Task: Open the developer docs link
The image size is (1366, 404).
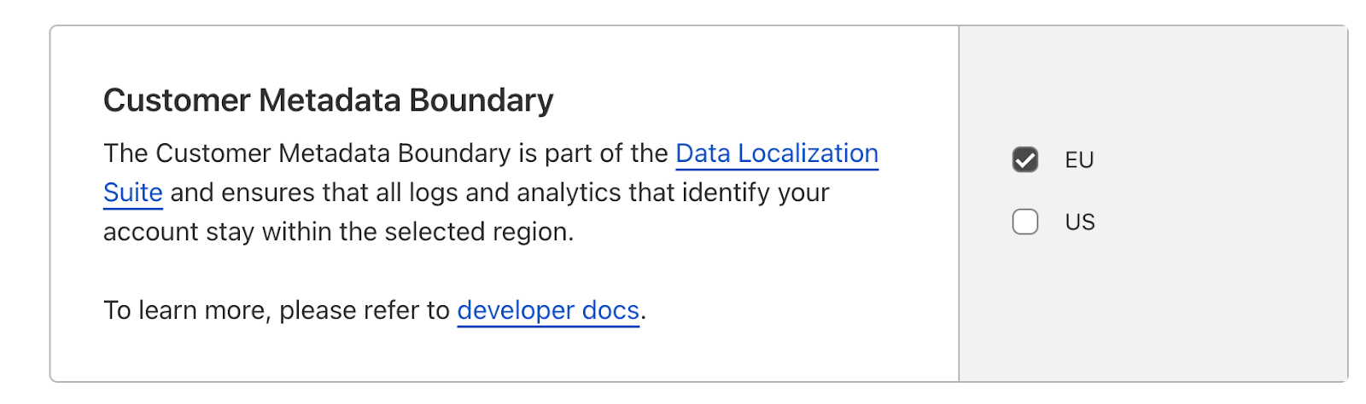Action: point(548,310)
